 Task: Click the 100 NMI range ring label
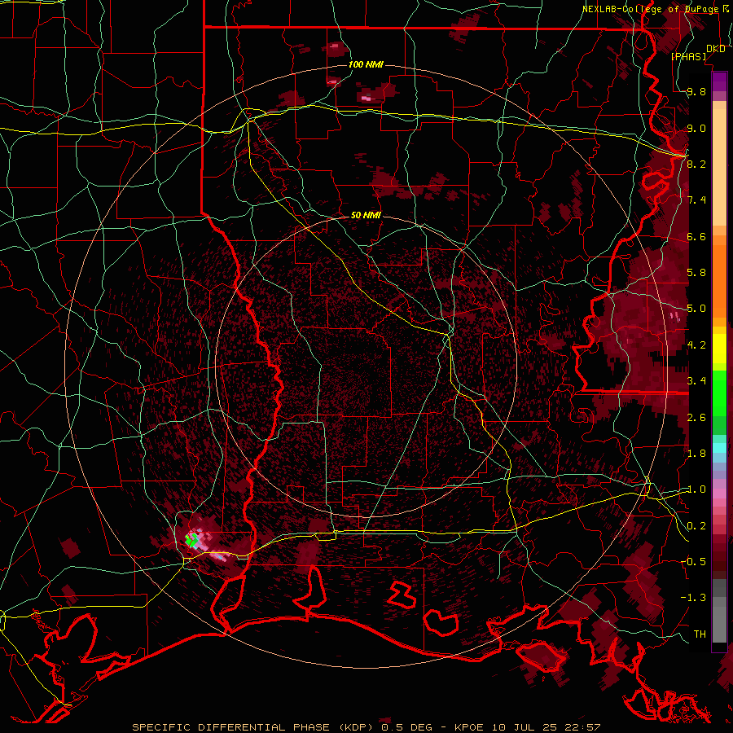tap(366, 64)
